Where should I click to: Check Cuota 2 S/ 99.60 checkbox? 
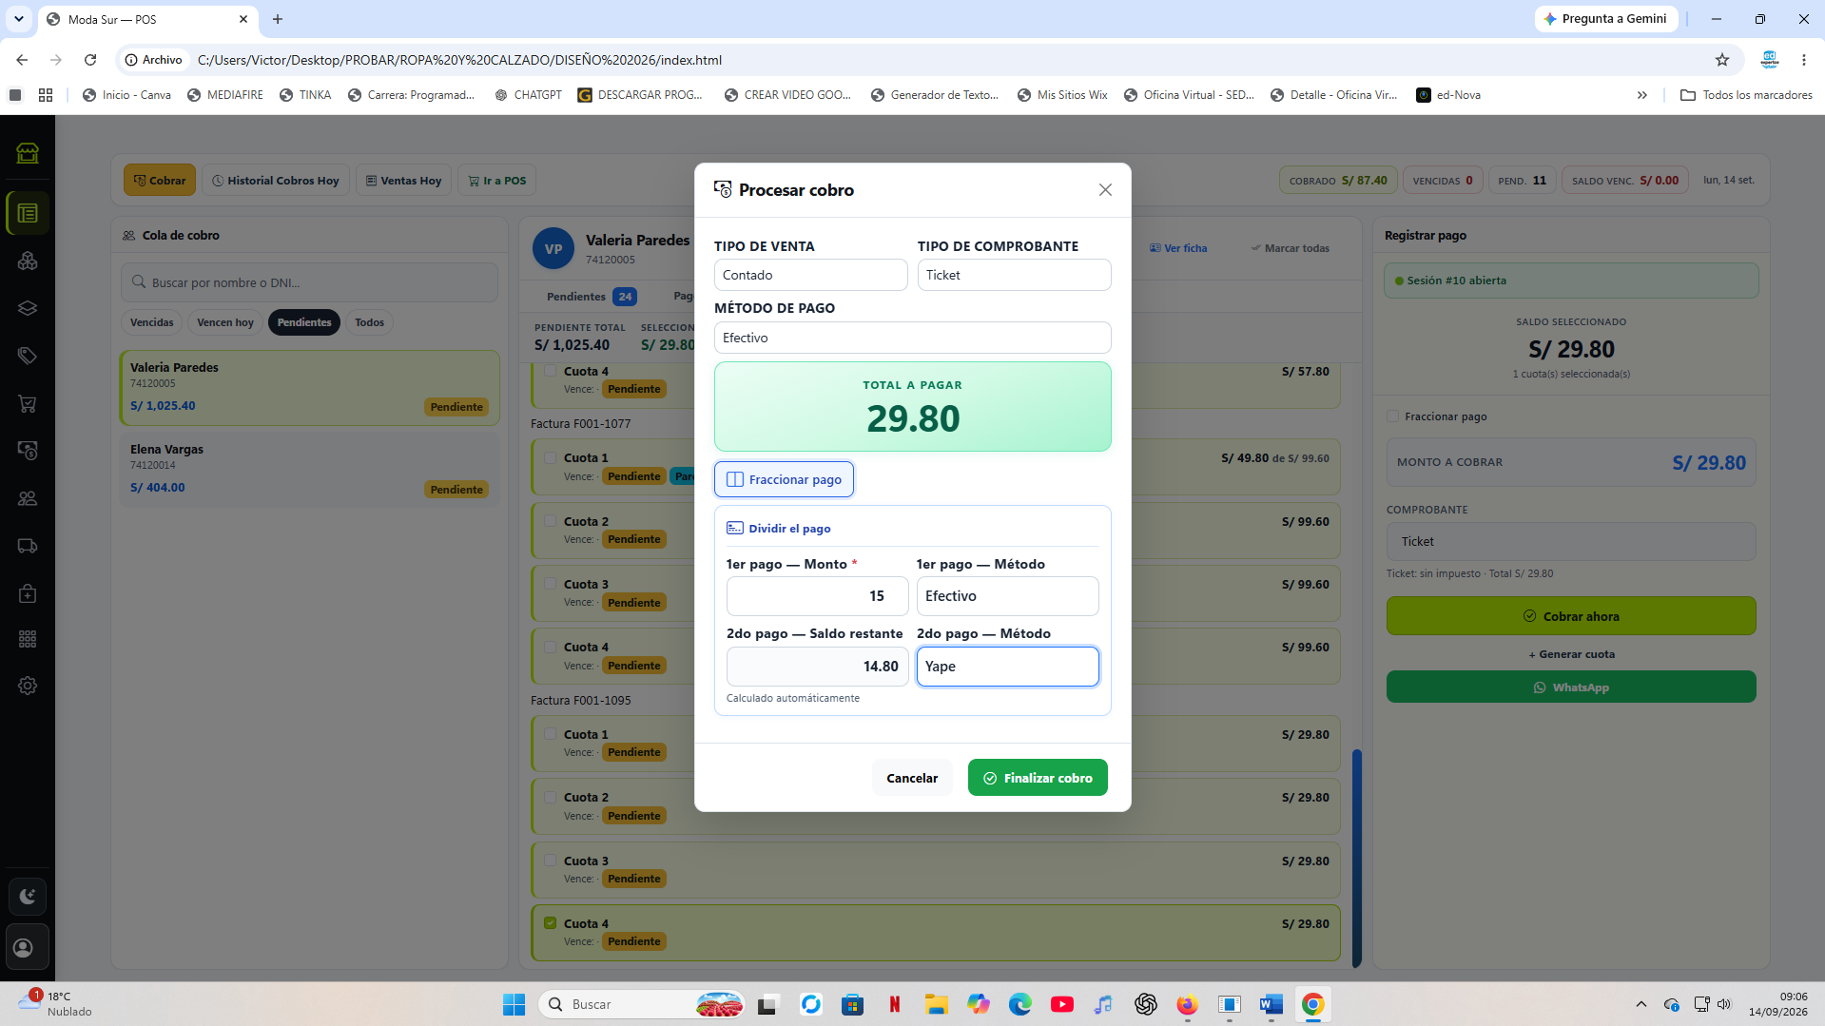pyautogui.click(x=551, y=520)
